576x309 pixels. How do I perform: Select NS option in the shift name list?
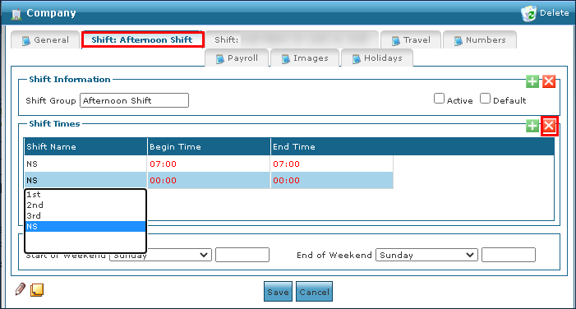pyautogui.click(x=85, y=226)
